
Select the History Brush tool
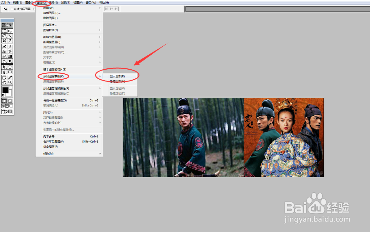click(10, 52)
